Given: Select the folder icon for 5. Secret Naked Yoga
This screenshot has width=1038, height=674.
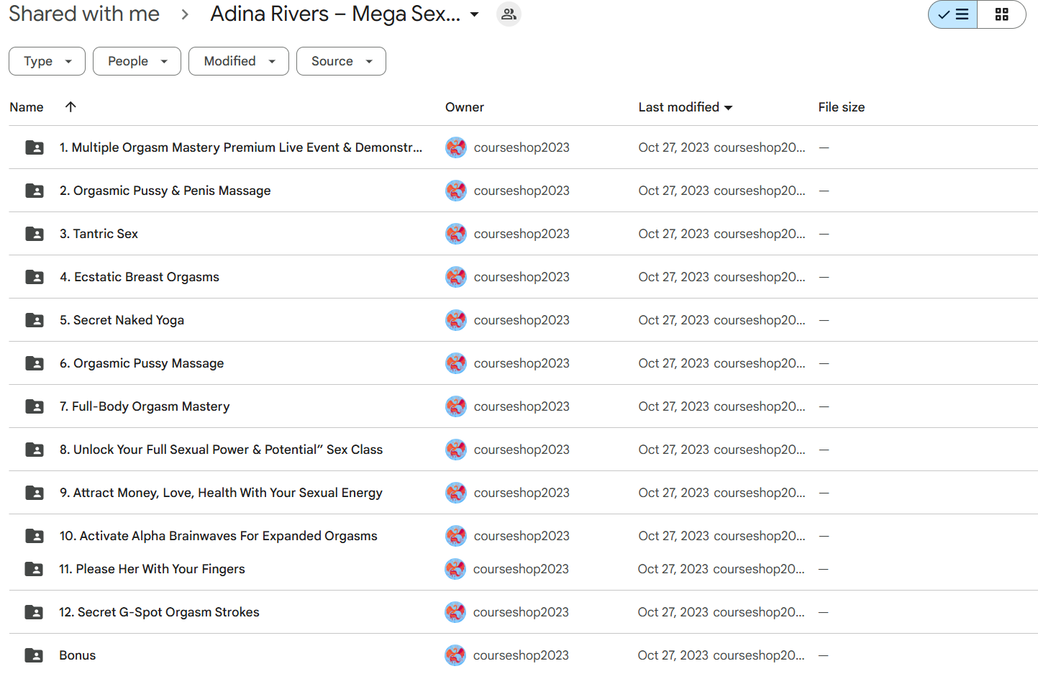Looking at the screenshot, I should click(35, 320).
